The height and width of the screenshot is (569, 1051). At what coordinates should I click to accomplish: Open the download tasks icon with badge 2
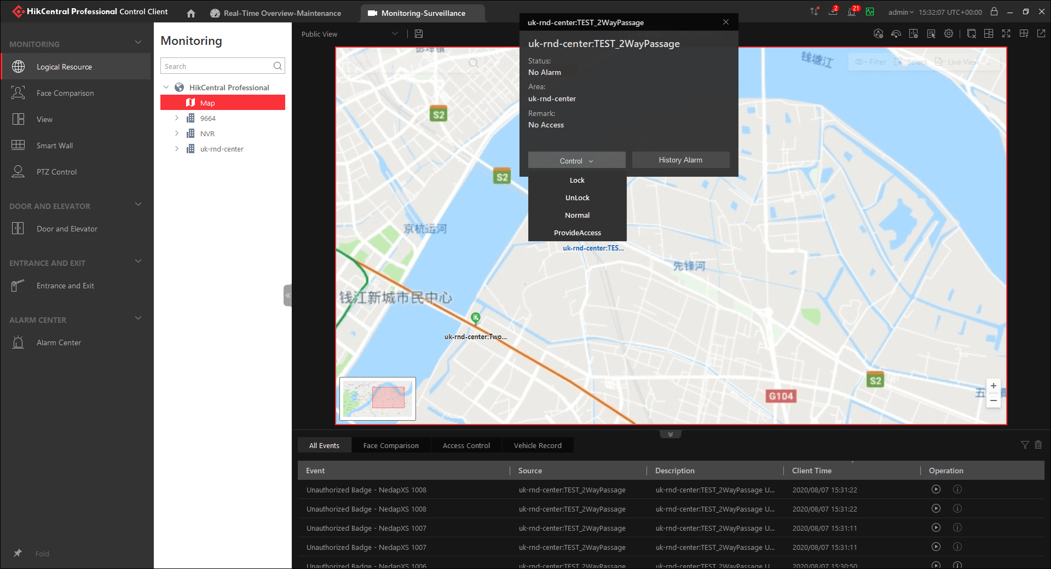(x=833, y=11)
